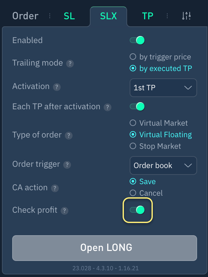Show Order trigger help tooltip icon
208x277 pixels.
67,165
